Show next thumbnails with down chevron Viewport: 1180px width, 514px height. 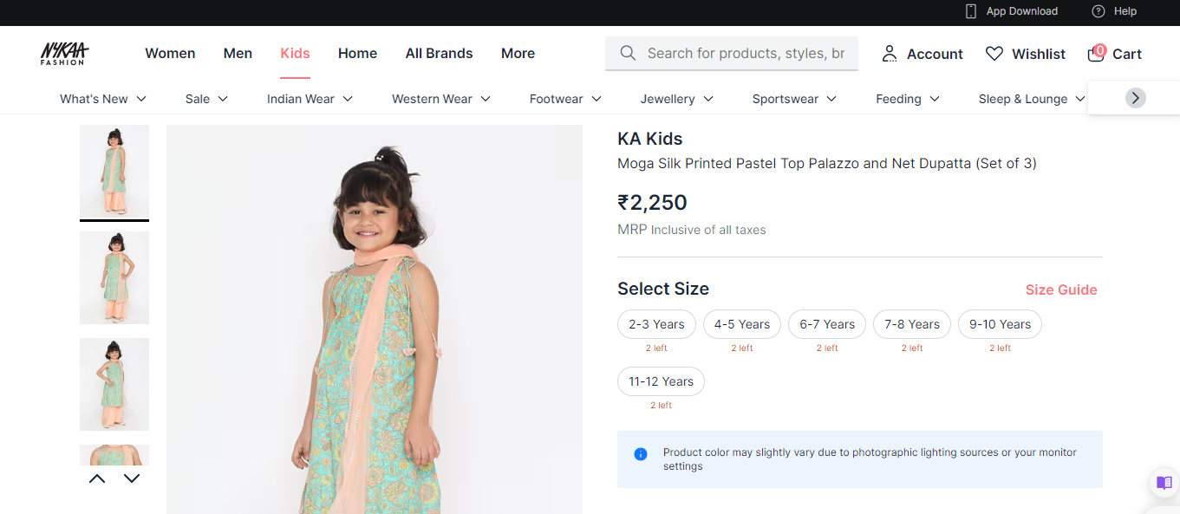pyautogui.click(x=132, y=478)
